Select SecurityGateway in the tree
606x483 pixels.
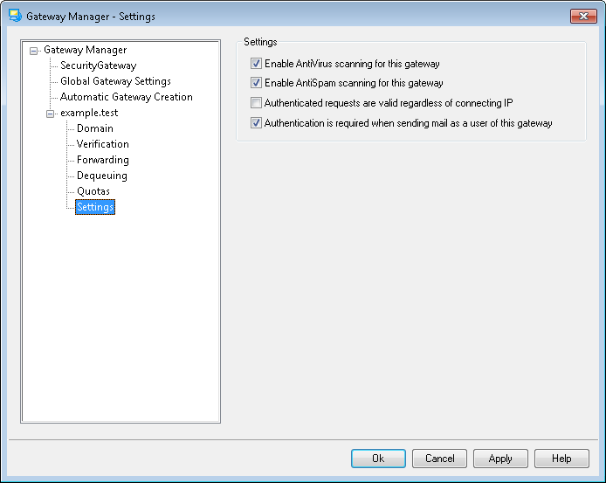(x=98, y=66)
